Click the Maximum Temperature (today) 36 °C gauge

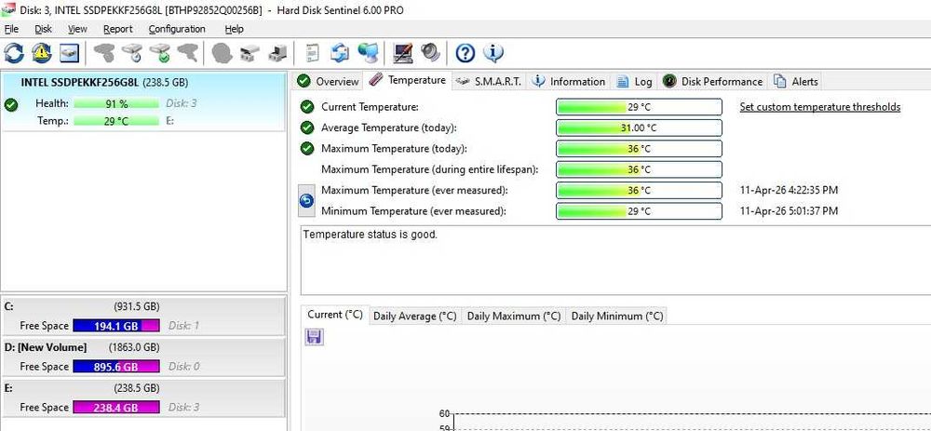tap(639, 148)
